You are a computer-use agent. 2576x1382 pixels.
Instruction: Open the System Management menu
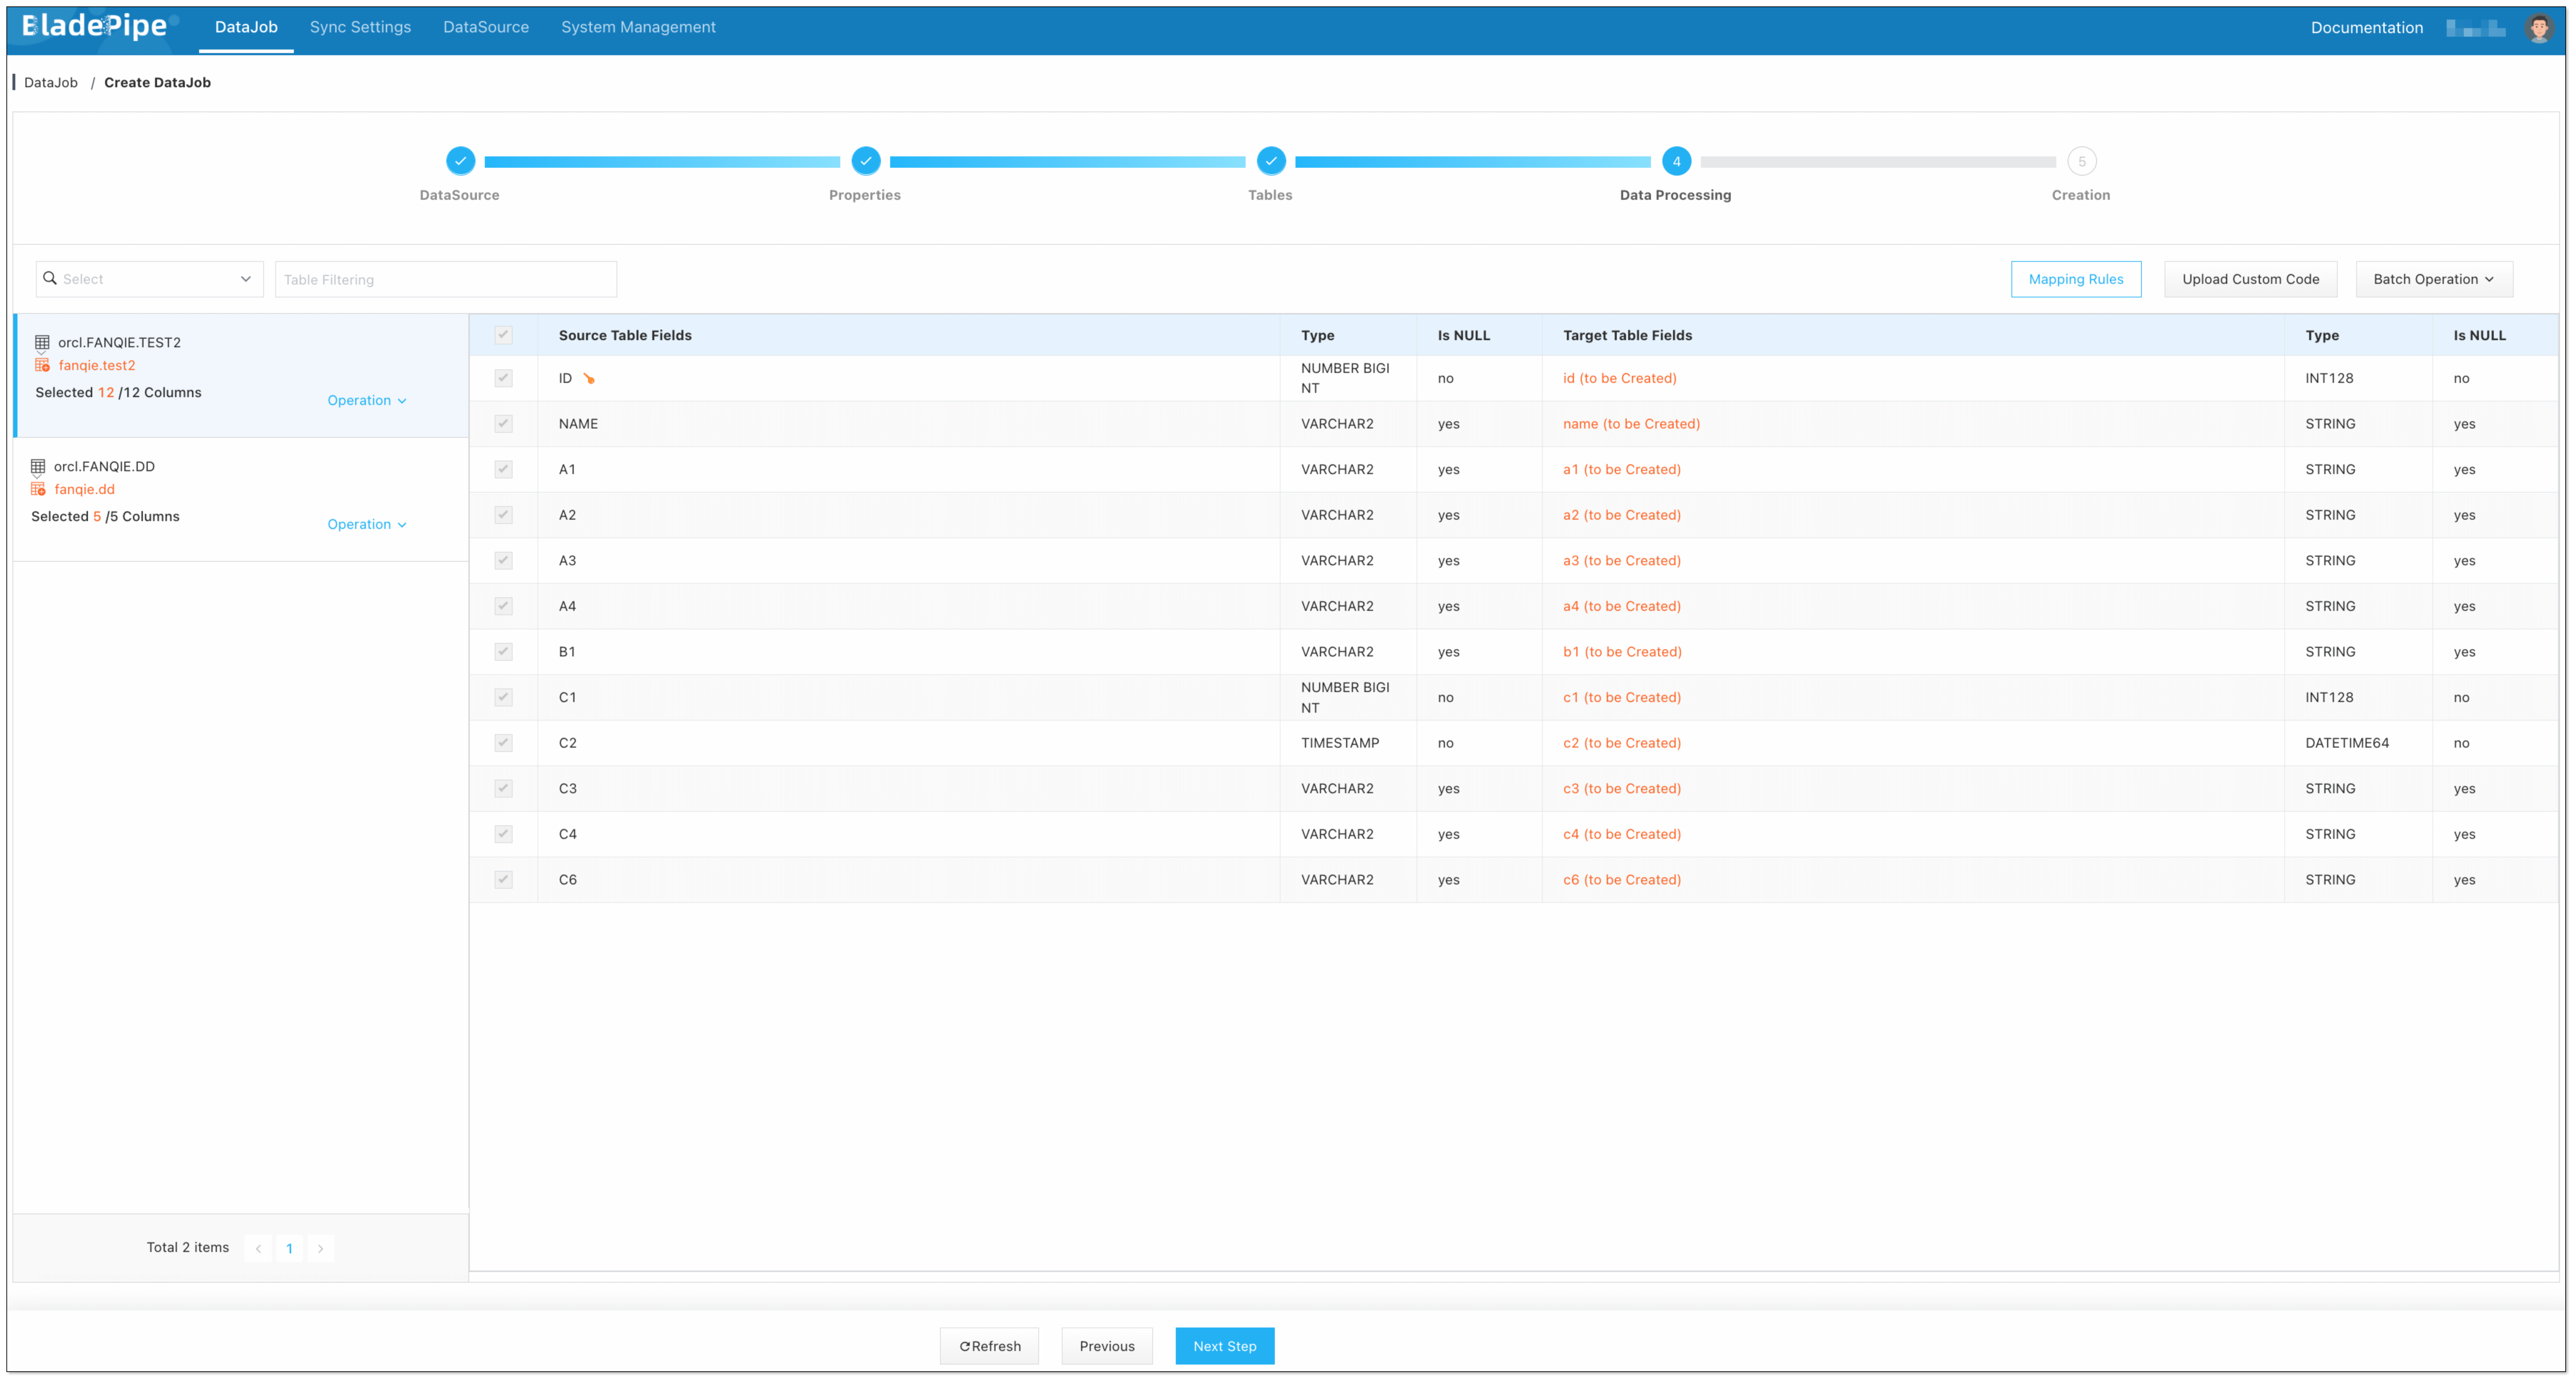click(638, 27)
